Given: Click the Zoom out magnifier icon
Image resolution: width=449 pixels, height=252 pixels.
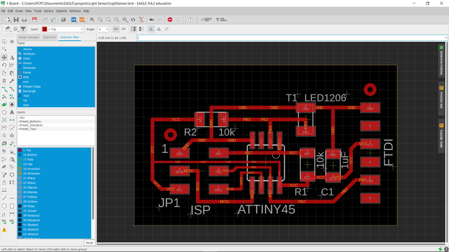Looking at the screenshot, I should pyautogui.click(x=108, y=20).
